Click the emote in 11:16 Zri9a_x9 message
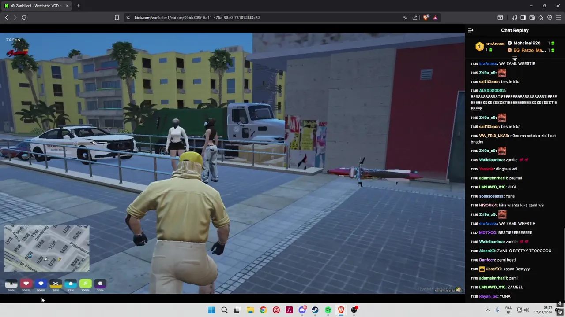This screenshot has height=317, width=565. (502, 214)
